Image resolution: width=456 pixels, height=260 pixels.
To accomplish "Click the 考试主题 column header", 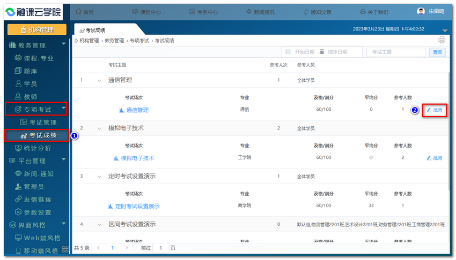I will tap(117, 65).
